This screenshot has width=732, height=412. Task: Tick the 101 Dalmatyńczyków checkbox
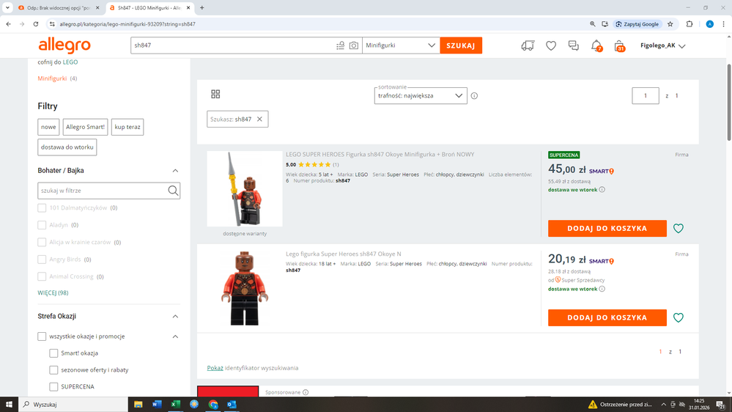click(42, 208)
